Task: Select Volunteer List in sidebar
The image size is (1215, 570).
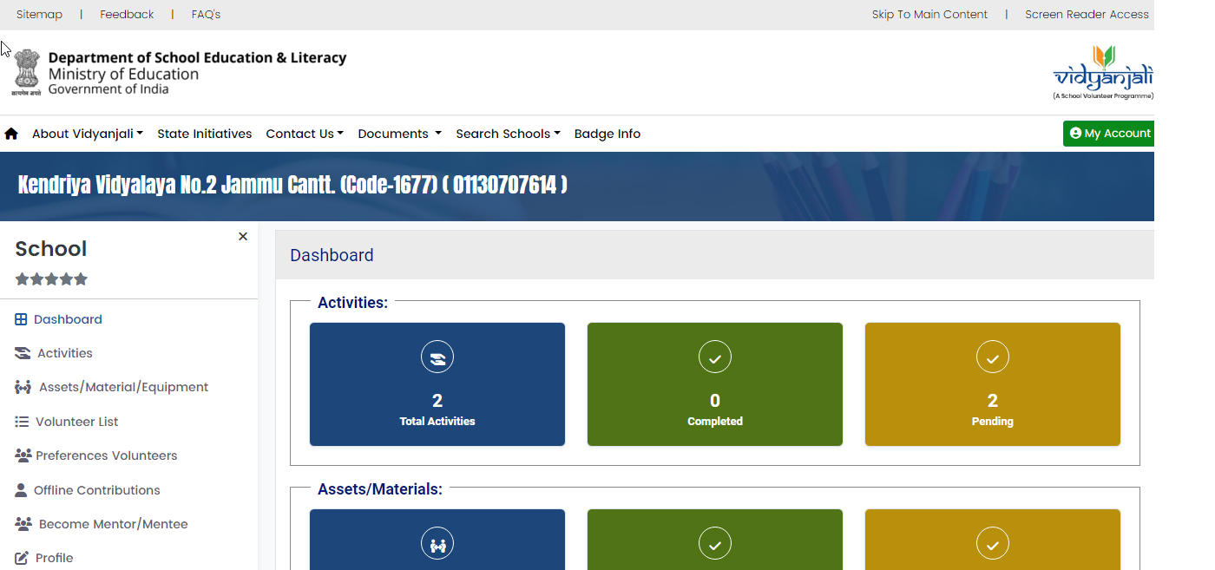Action: pos(76,422)
